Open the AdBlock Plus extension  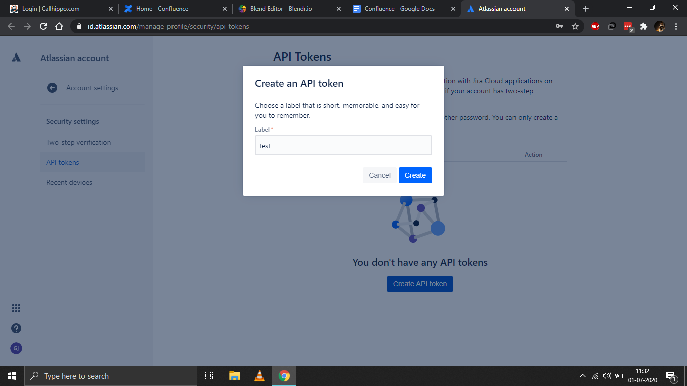tap(595, 26)
